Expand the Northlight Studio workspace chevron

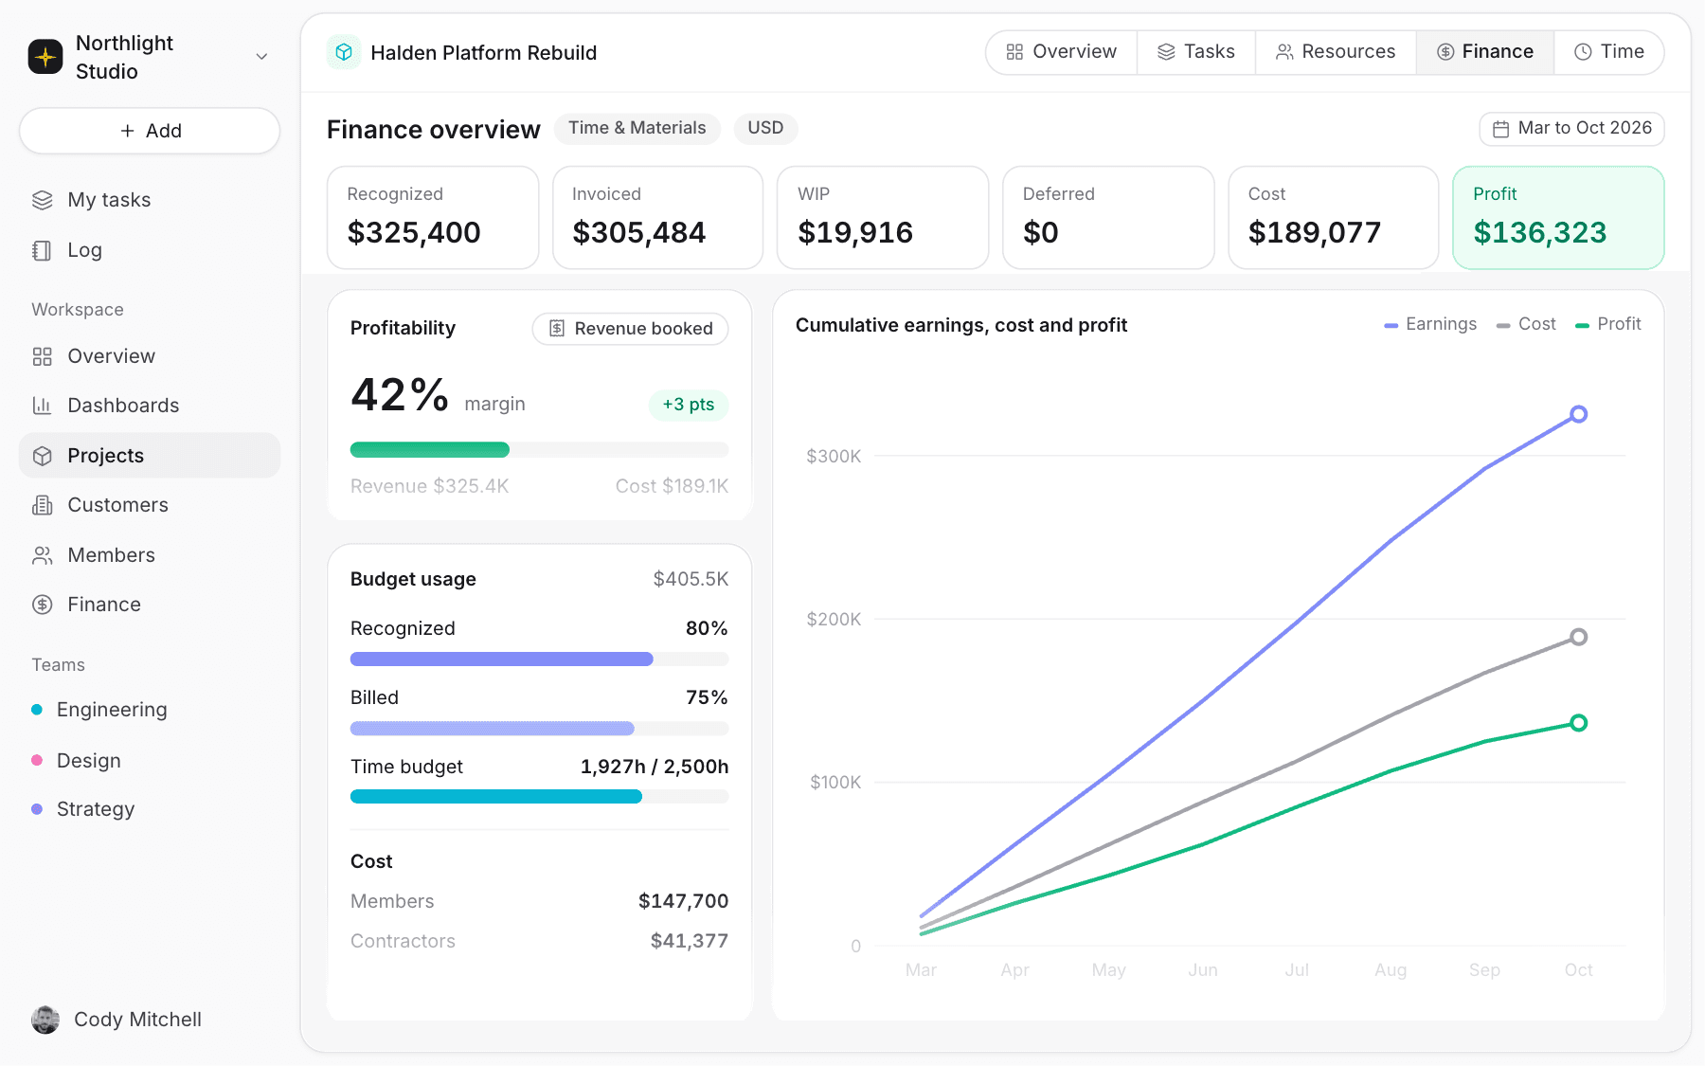(x=262, y=57)
